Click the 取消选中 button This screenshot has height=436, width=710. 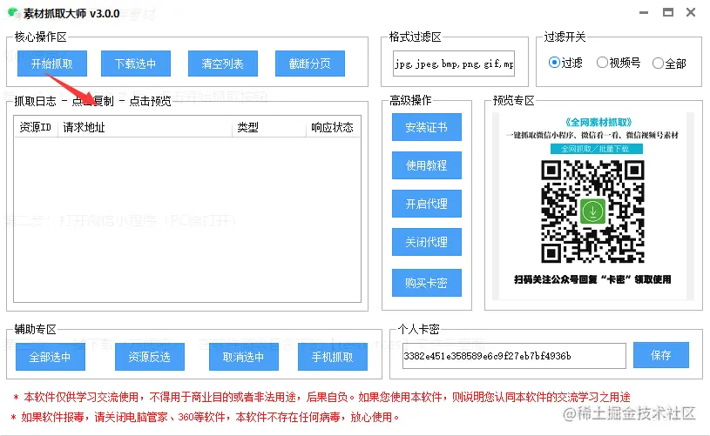pos(244,357)
